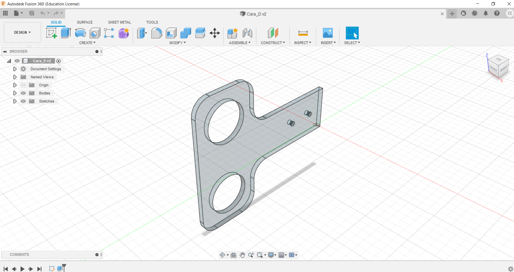The height and width of the screenshot is (272, 514).
Task: Click the Zoom tool in navigation bar
Action: tap(251, 255)
